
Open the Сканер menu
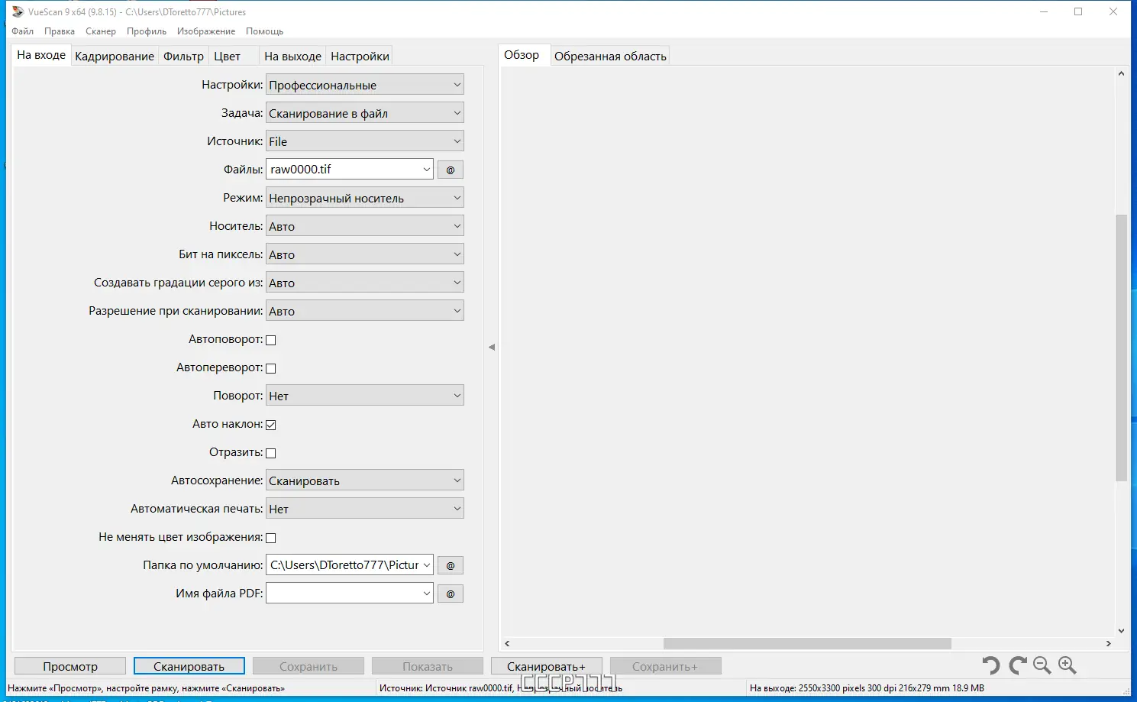[x=101, y=31]
